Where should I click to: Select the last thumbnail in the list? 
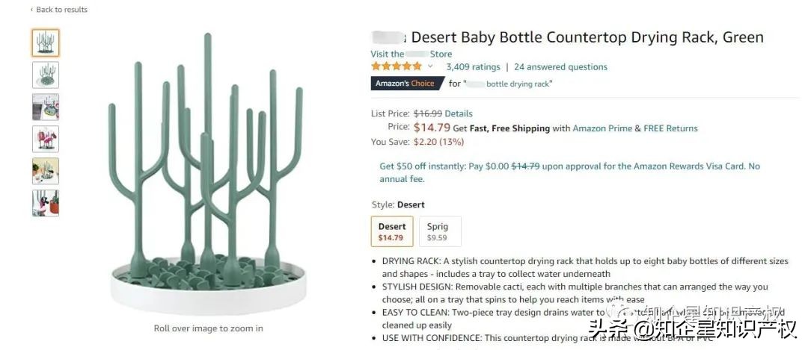[x=45, y=203]
